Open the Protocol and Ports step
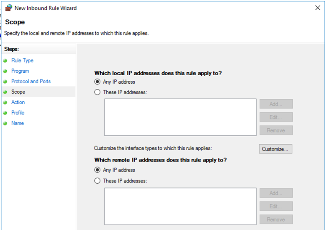325x230 pixels. pos(31,81)
